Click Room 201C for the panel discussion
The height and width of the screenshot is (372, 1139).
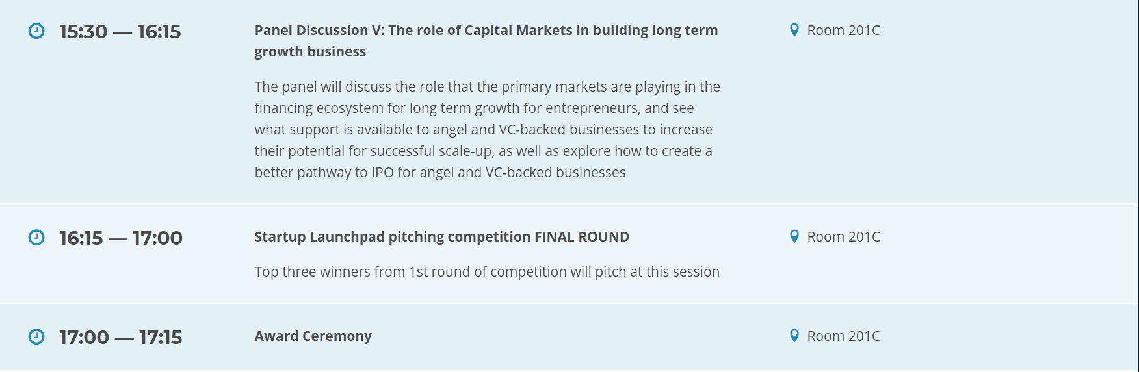coord(843,31)
